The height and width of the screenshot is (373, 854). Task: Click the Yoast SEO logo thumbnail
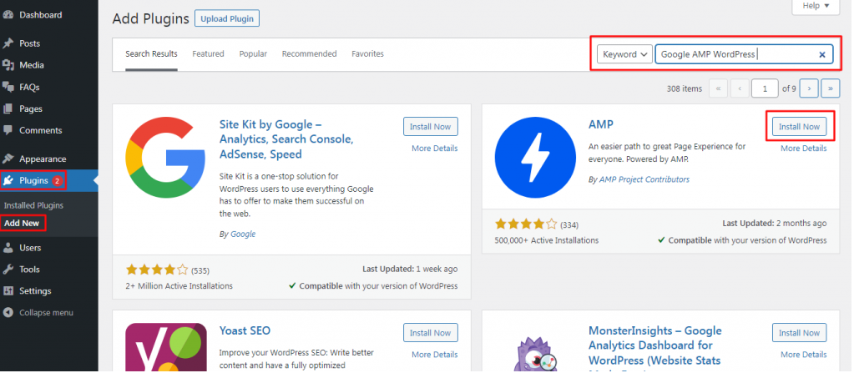[x=165, y=348]
